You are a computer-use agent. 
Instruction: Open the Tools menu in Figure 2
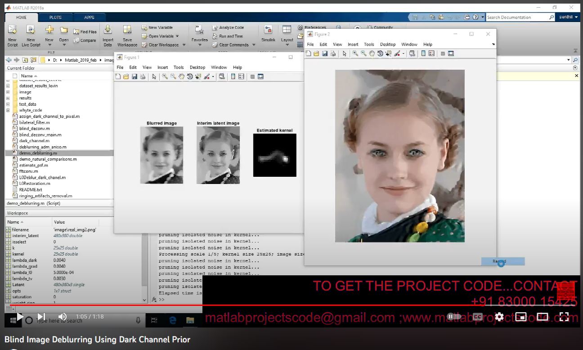369,45
